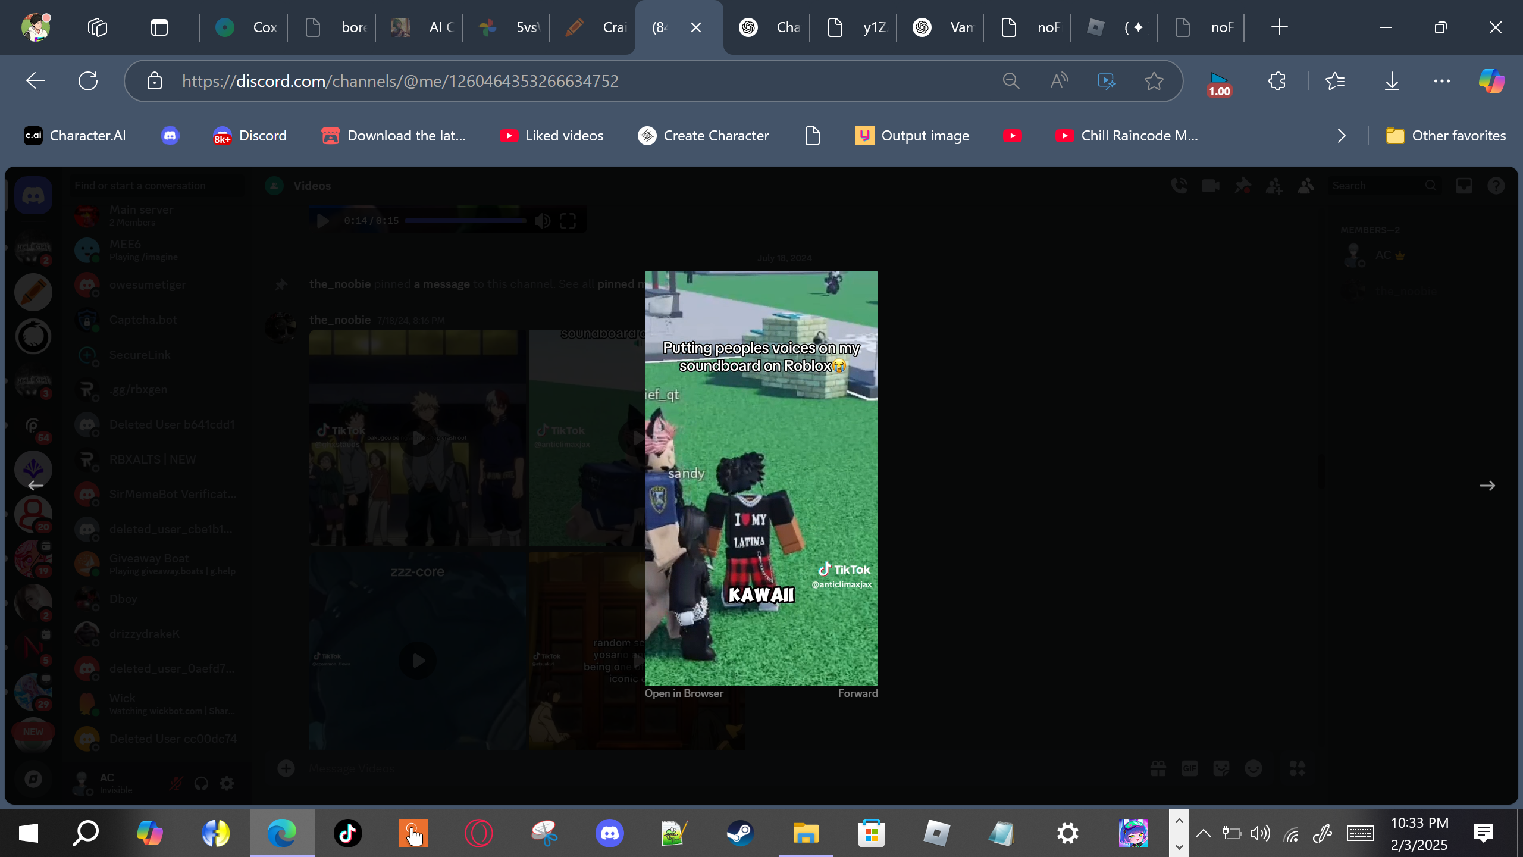
Task: Show next media with right arrow
Action: pos(1487,486)
